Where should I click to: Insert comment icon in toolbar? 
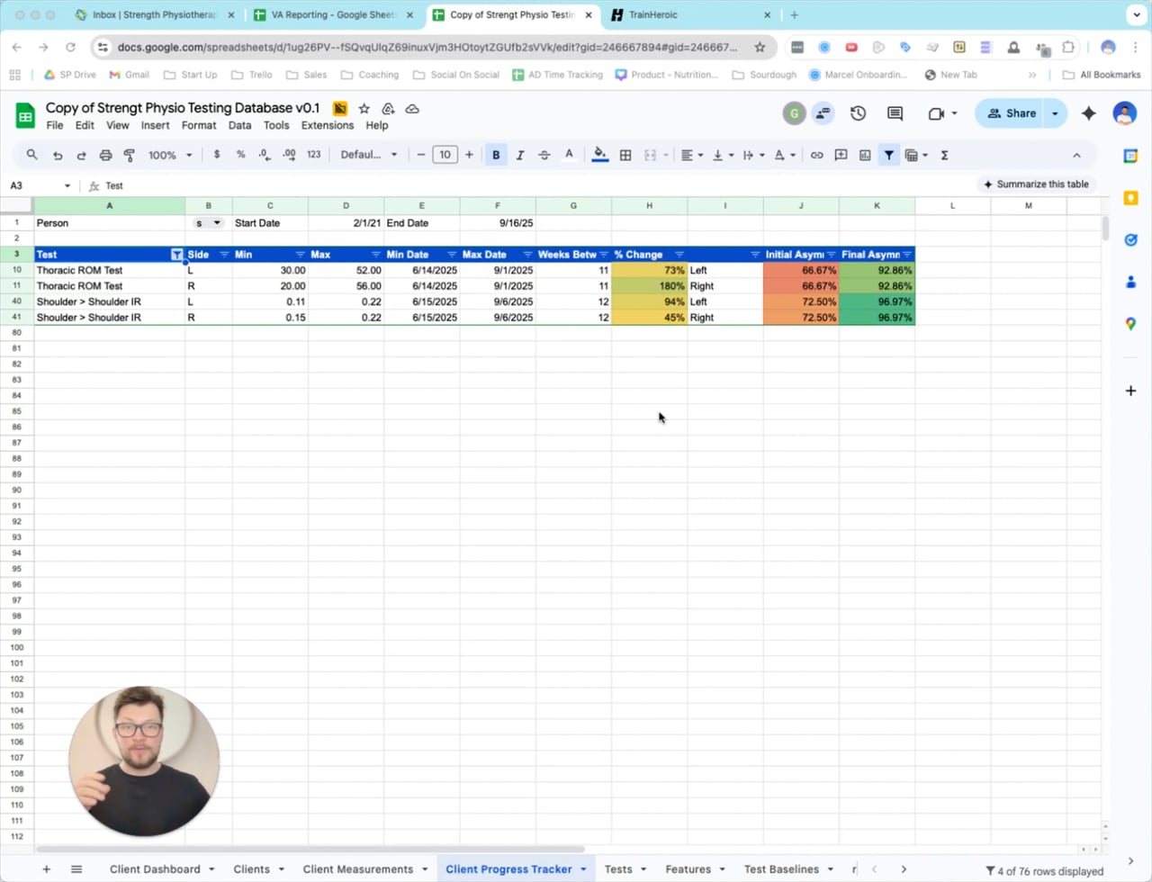coord(841,155)
